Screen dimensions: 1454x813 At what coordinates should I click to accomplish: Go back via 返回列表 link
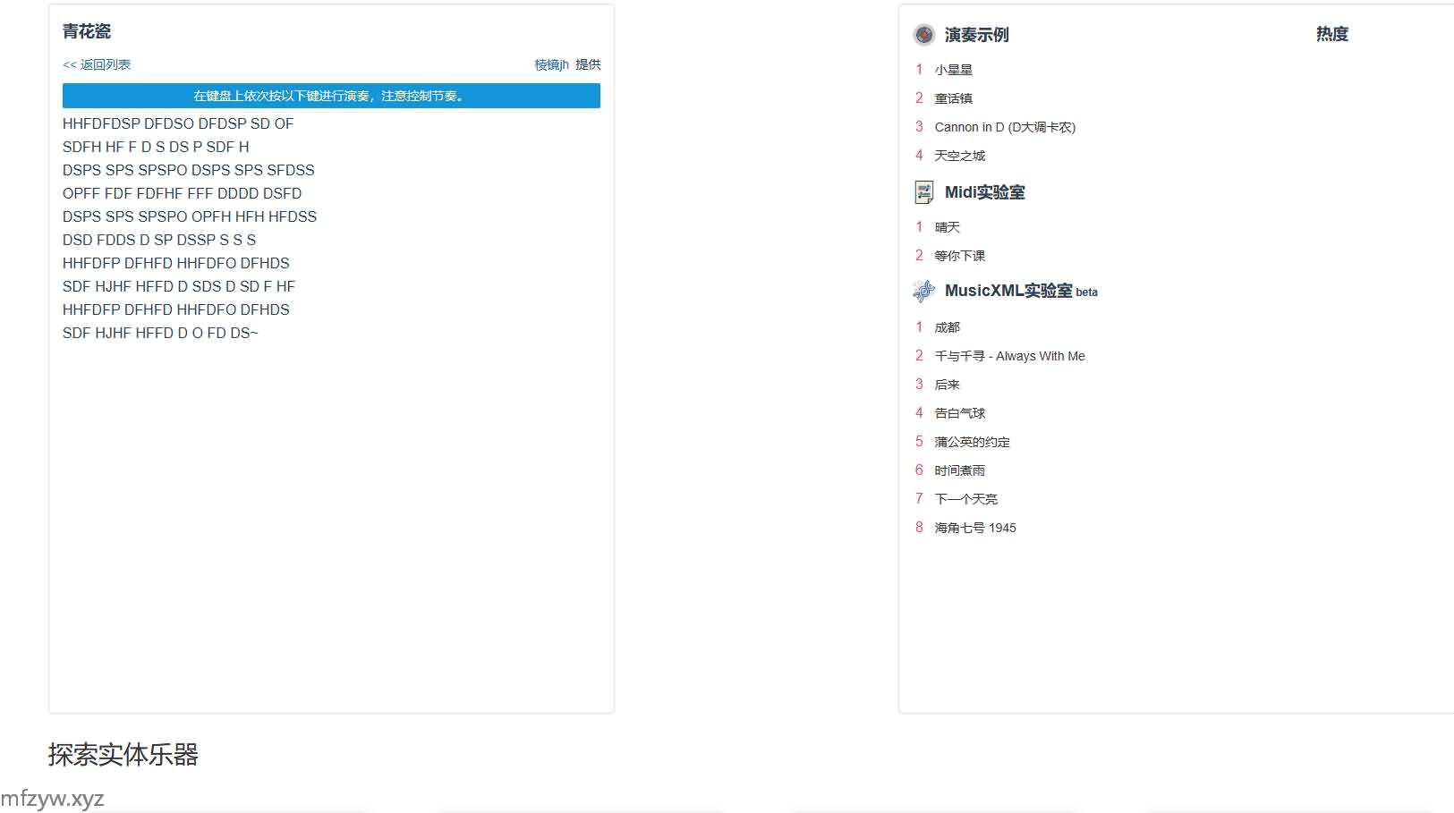(97, 64)
